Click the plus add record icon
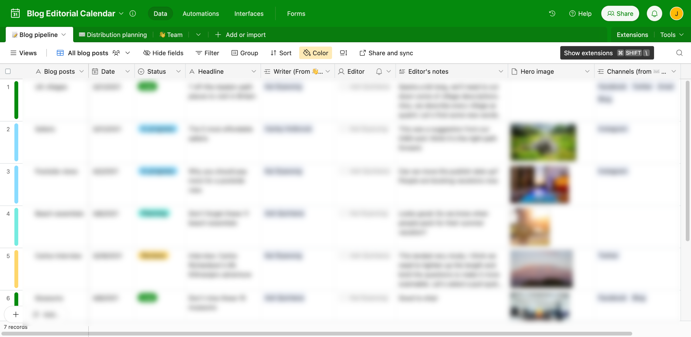691x337 pixels. [x=16, y=314]
